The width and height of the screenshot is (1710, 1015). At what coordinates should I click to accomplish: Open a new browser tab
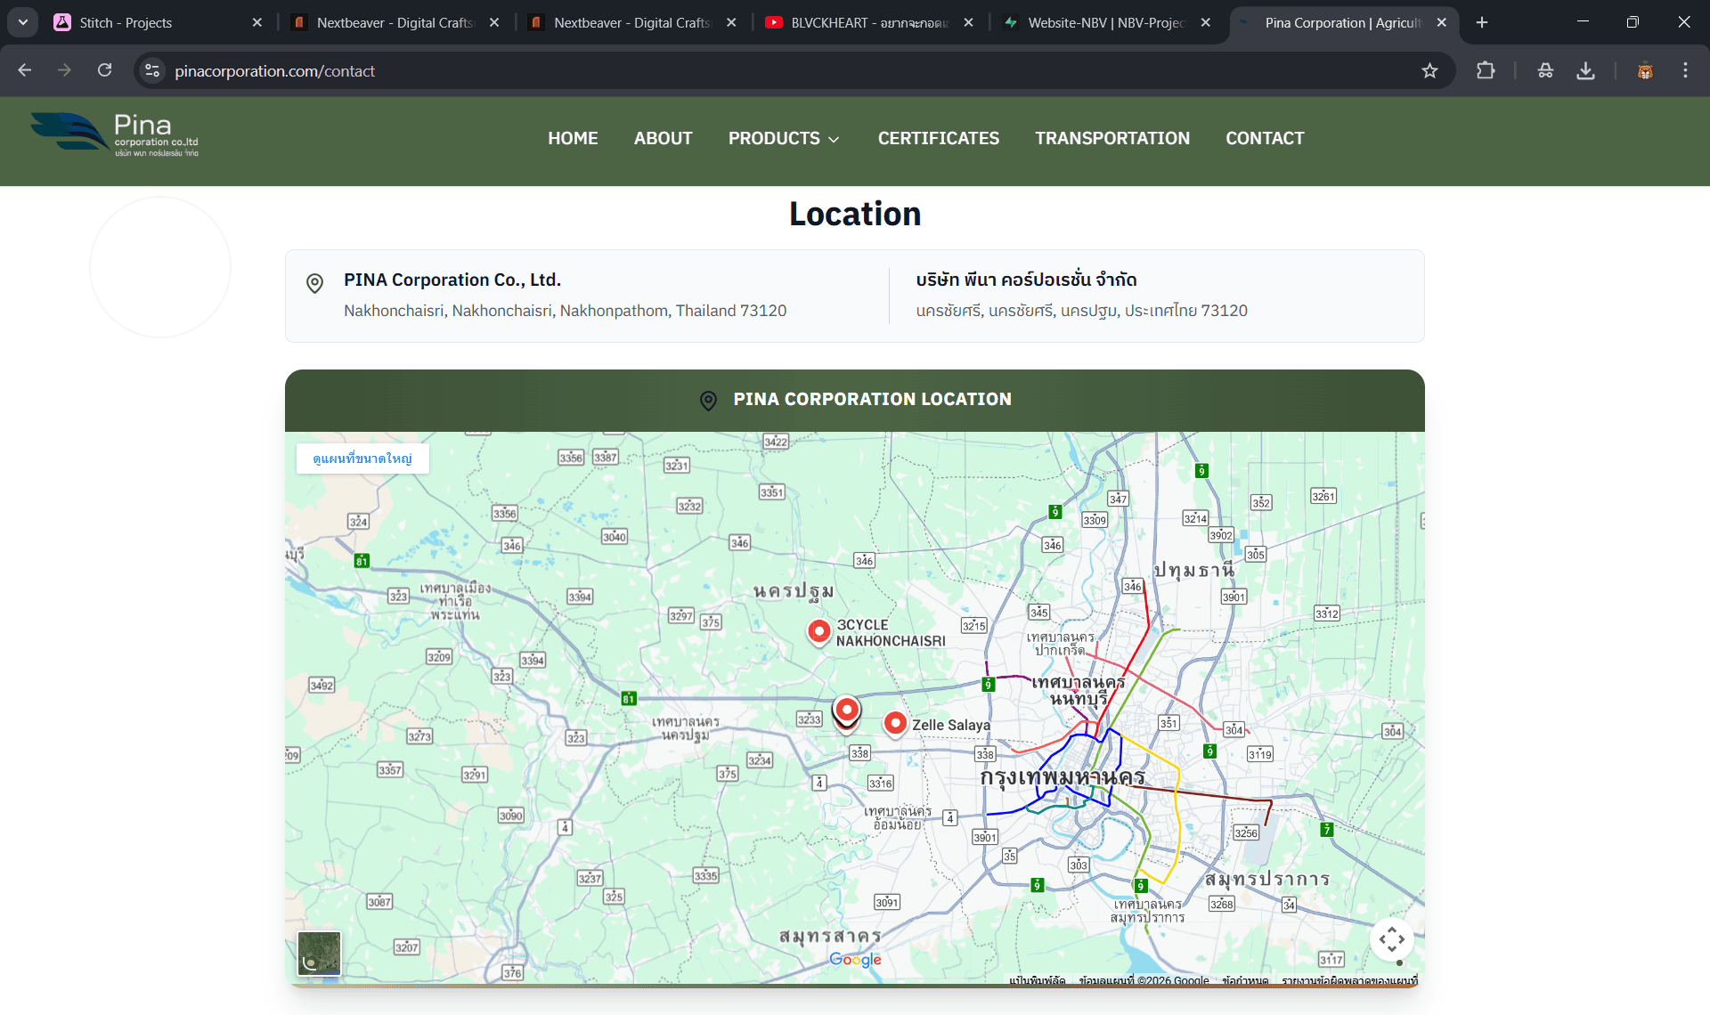pos(1482,23)
